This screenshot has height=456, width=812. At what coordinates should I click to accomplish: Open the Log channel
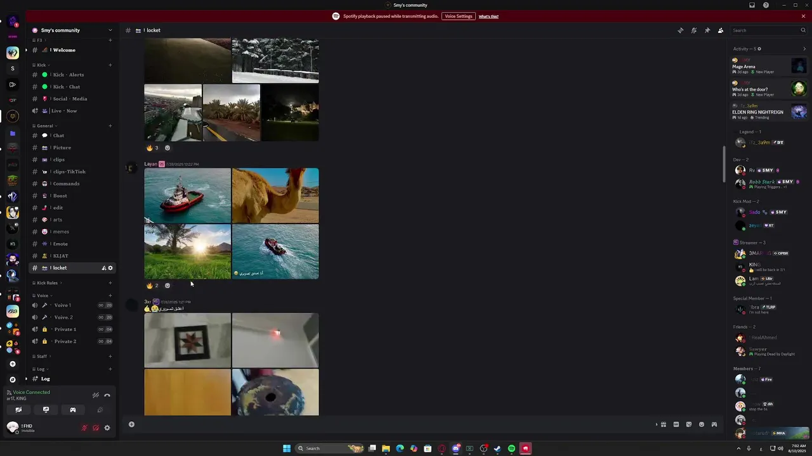(72, 379)
